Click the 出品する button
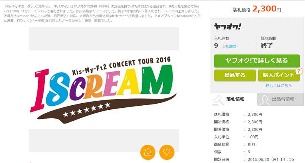This screenshot has width=305, height=163. [x=235, y=75]
